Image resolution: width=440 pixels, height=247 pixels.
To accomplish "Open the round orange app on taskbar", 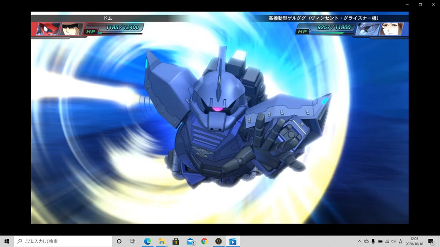I will coord(219,241).
